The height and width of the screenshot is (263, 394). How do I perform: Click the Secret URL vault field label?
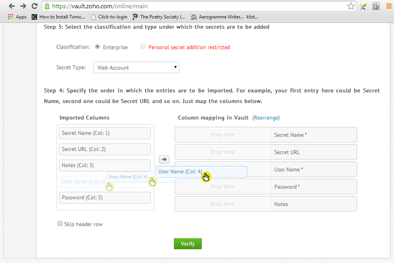(x=287, y=152)
